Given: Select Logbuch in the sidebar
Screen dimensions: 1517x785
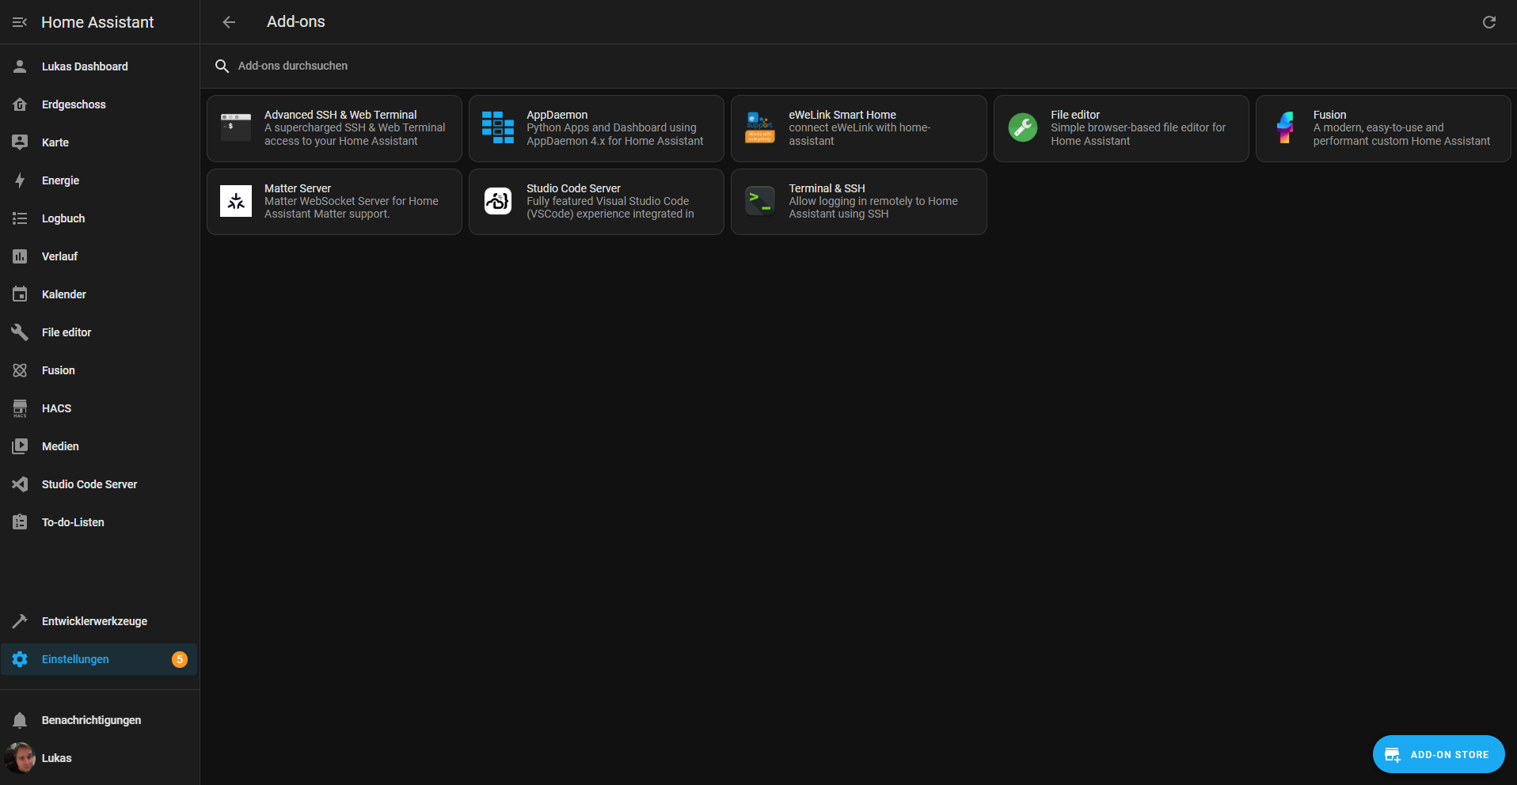Looking at the screenshot, I should coord(63,218).
